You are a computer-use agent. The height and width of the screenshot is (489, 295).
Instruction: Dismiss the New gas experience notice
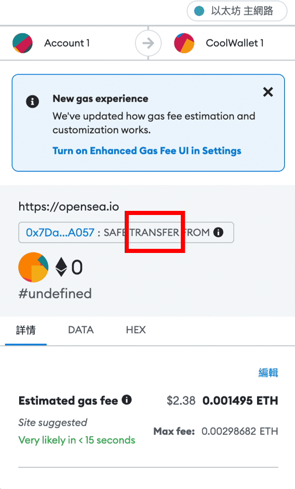pos(268,92)
